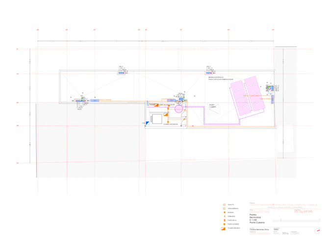This screenshot has width=327, height=245.
Task: Click the Toma TV legend icon
Action: [x=224, y=204]
